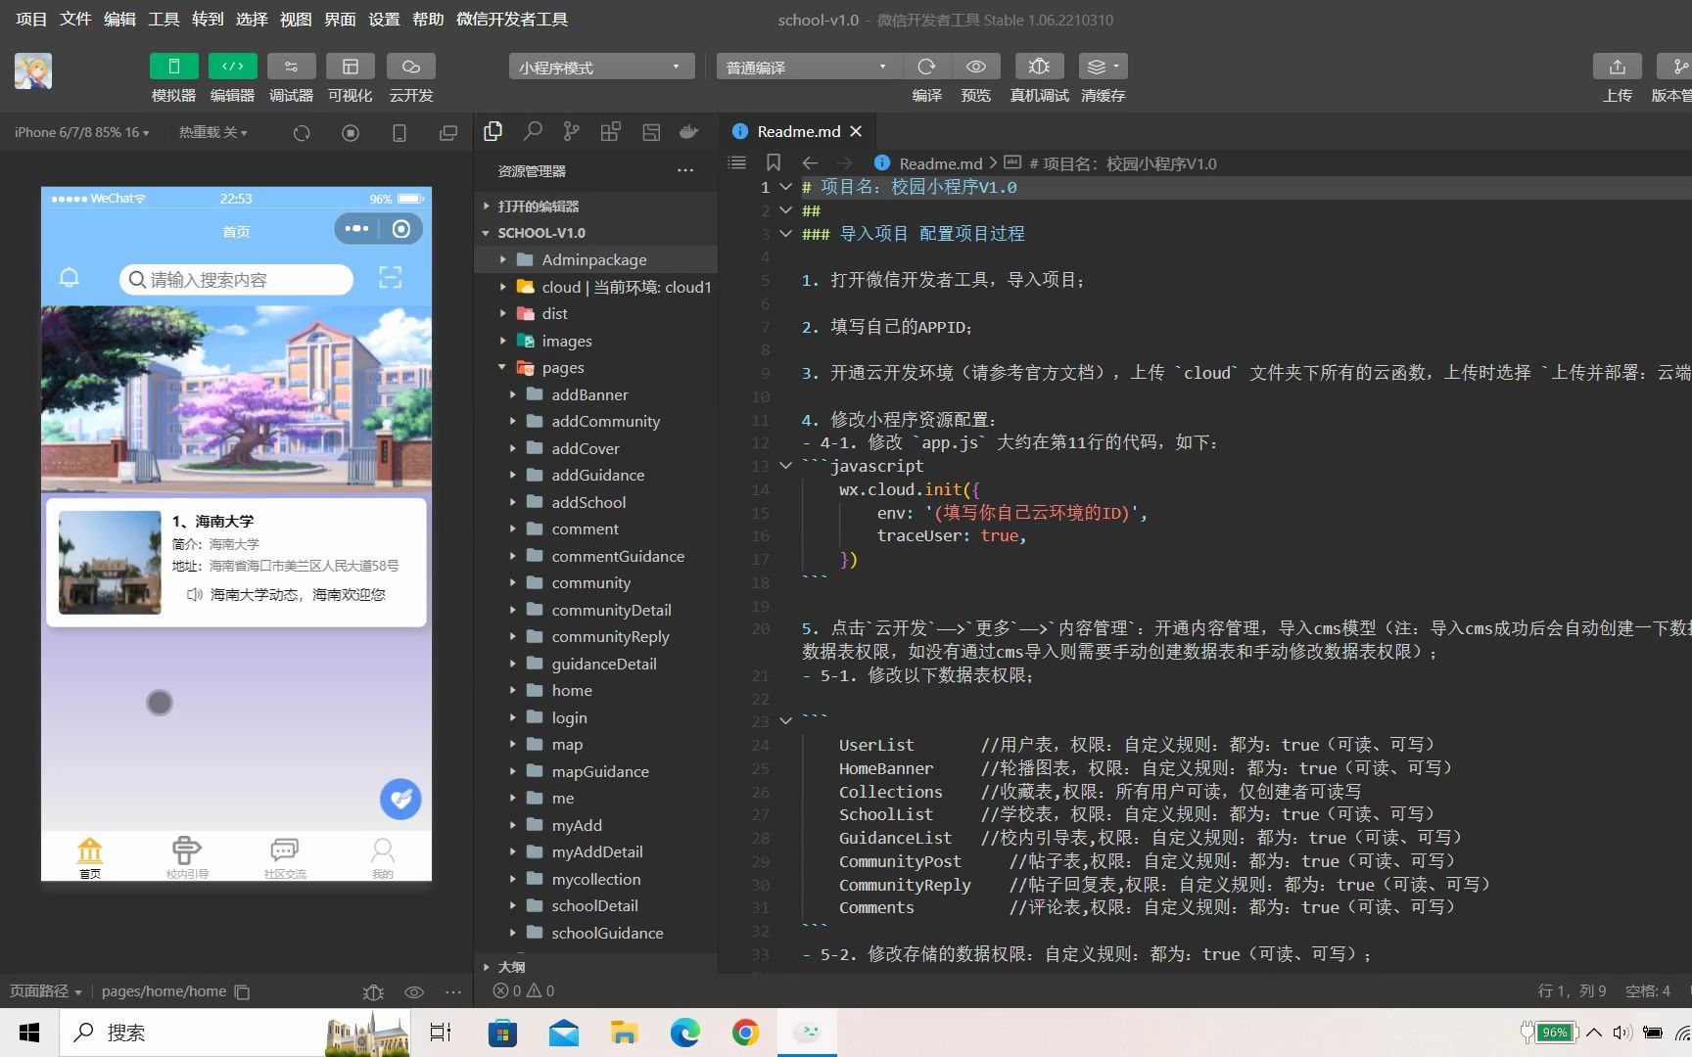Select the 社区交流 bottom tab
This screenshot has width=1692, height=1057.
coord(285,857)
